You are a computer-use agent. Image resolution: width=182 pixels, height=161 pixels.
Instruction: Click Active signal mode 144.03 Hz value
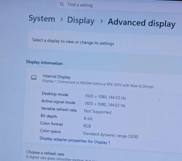click(x=105, y=104)
